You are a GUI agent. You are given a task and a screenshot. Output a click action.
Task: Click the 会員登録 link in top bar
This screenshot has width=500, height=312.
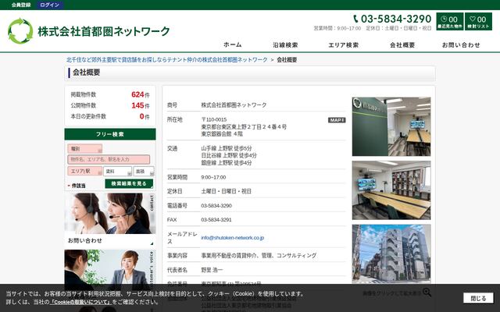coord(21,5)
